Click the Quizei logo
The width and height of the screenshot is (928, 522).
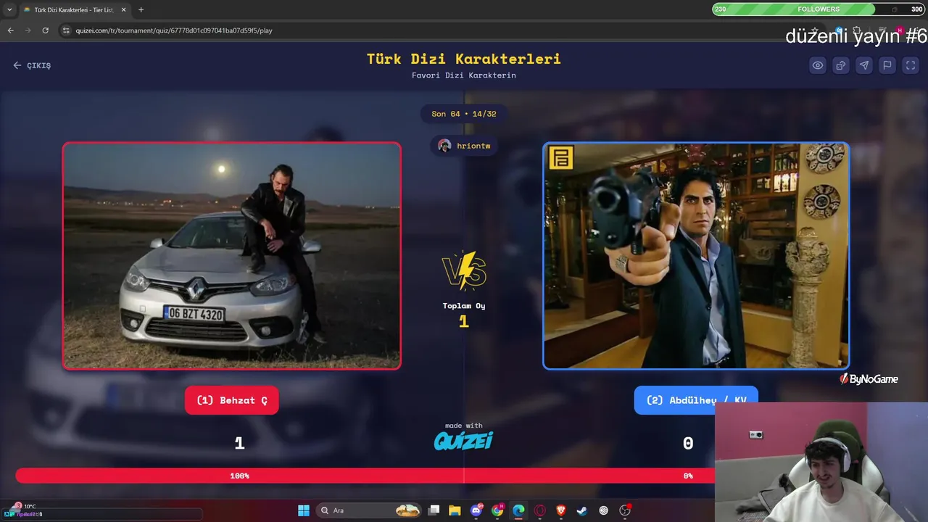(464, 440)
